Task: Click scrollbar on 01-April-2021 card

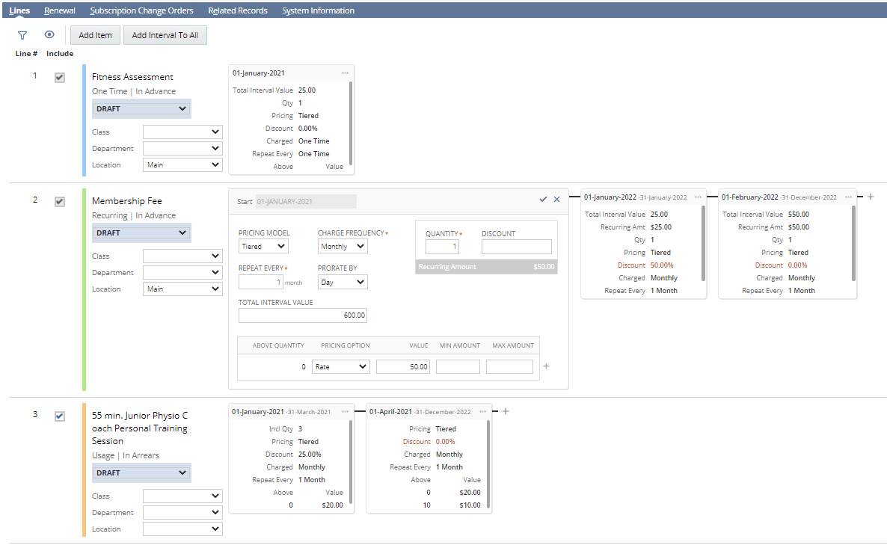Action: click(x=488, y=465)
